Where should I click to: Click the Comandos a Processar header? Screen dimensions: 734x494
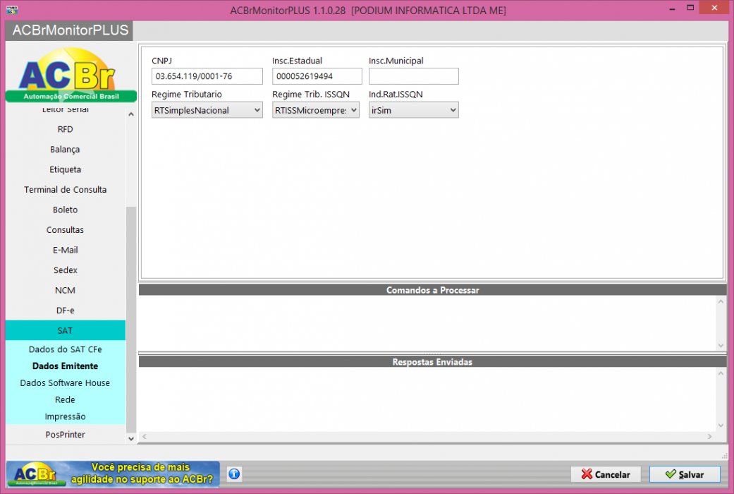(432, 290)
